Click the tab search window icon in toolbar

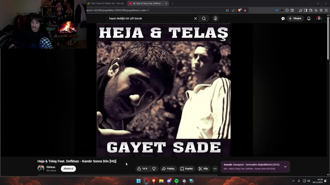click(x=292, y=10)
